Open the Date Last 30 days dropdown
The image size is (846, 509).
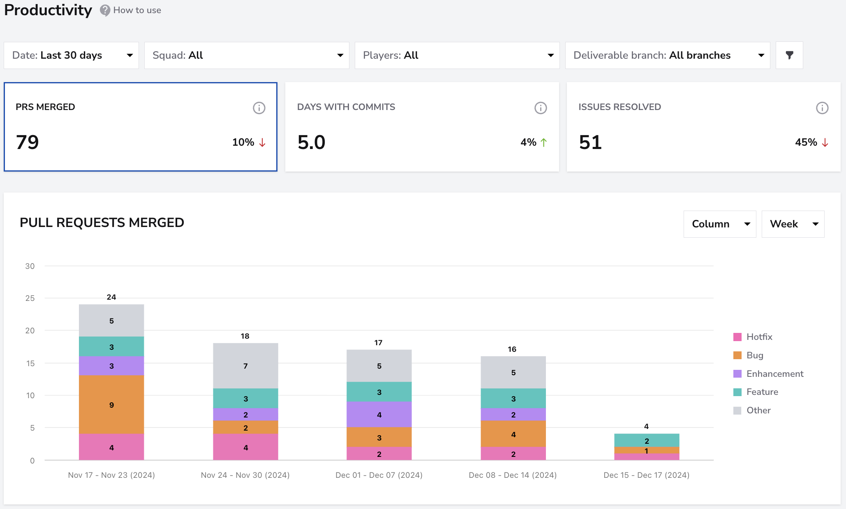coord(71,55)
